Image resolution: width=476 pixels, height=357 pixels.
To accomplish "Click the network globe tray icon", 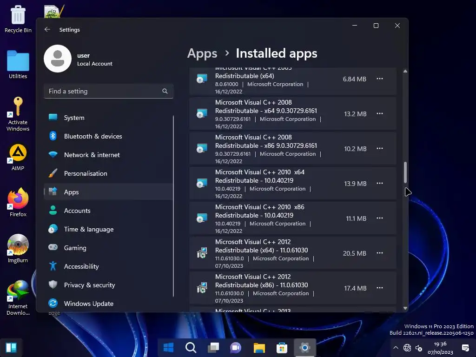I will (x=407, y=348).
